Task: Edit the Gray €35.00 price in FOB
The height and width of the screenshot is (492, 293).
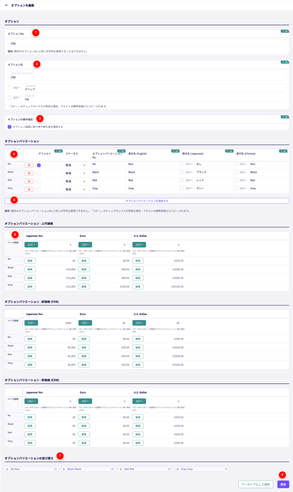Action: (84, 365)
